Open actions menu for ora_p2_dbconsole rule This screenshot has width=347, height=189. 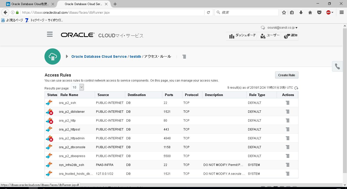(288, 147)
